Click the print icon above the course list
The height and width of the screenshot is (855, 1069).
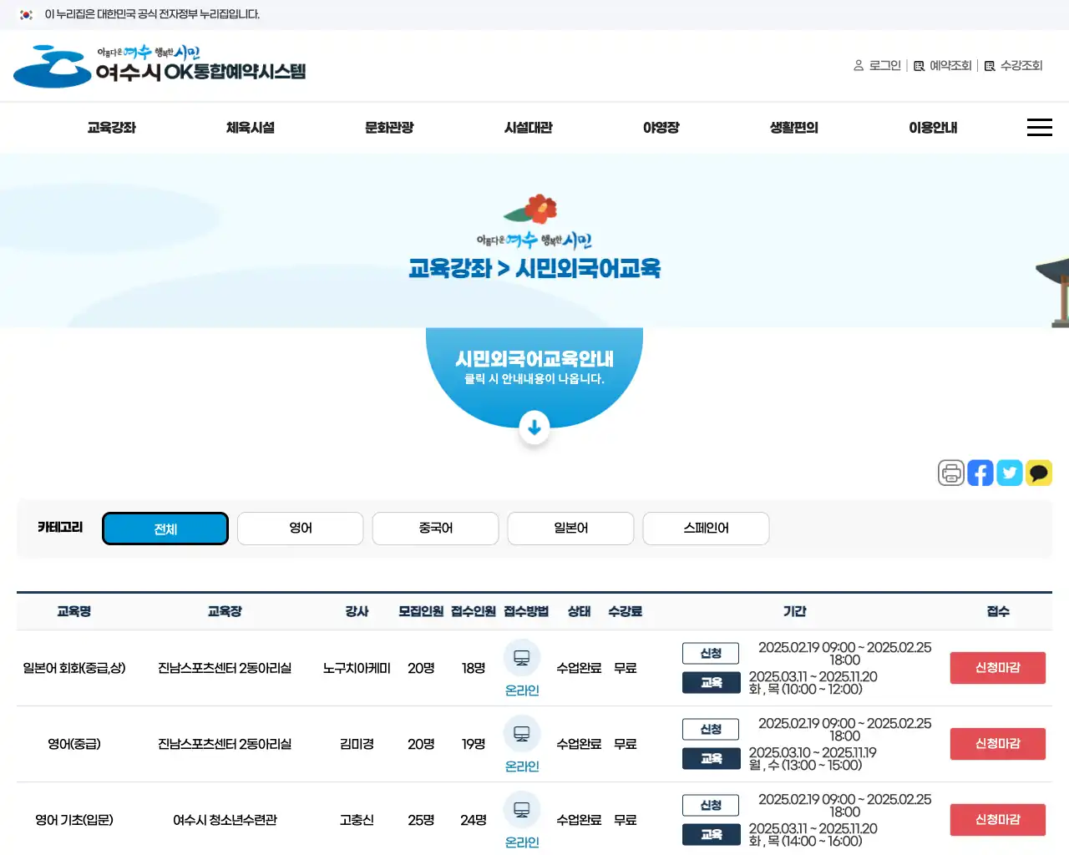[x=950, y=473]
